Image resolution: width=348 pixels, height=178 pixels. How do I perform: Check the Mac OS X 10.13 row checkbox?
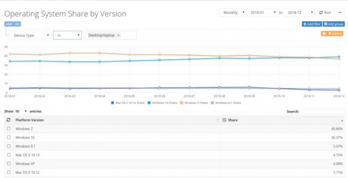coord(9,155)
